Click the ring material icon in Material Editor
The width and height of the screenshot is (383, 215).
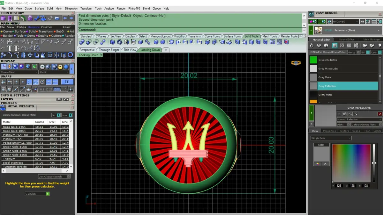point(312,46)
